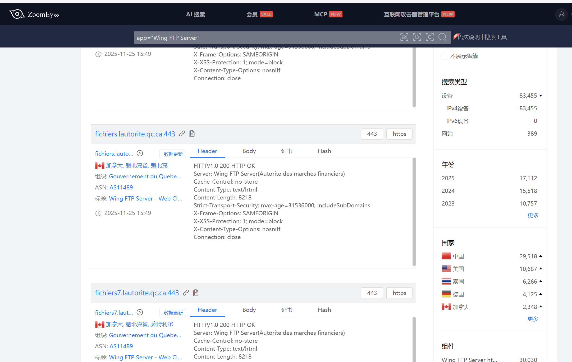Click the link icon beside fichiers.lautorite.qc.ca:443
Screen dimensions: 572x362
coord(182,134)
